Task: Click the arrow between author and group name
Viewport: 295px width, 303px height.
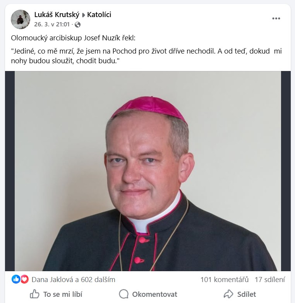Action: click(83, 15)
